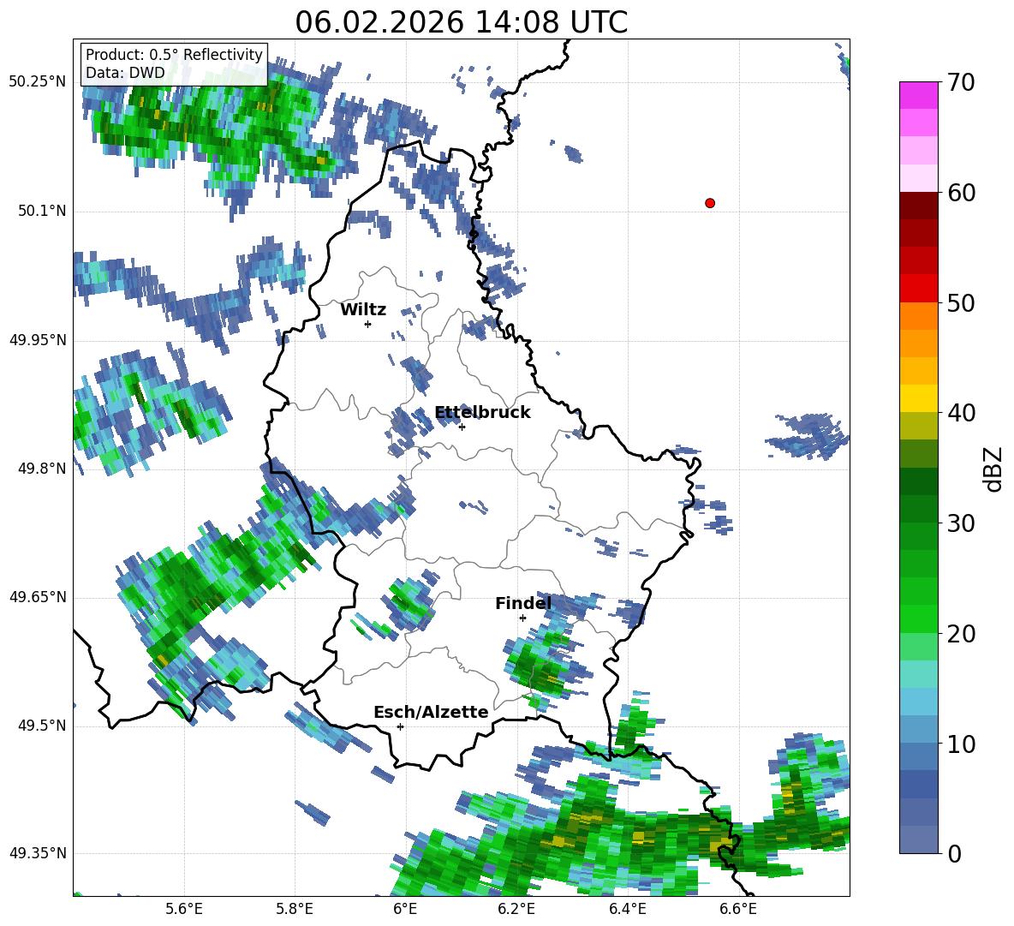Click the colorbar label 20
Screen dimensions: 1014x926
click(960, 634)
